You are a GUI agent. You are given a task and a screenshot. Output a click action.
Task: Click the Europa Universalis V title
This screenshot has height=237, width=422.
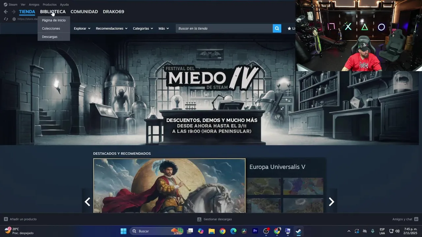pyautogui.click(x=277, y=167)
